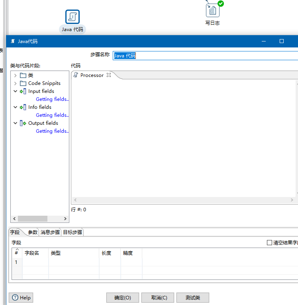The width and height of the screenshot is (298, 305).
Task: Click the 测试类 button
Action: pos(193,297)
